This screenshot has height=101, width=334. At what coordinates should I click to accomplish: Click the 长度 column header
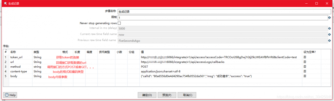click(x=79, y=52)
